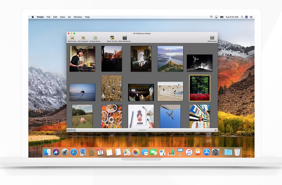Click the Show Preview sunflower icon
282x185 pixels.
[x=112, y=38]
